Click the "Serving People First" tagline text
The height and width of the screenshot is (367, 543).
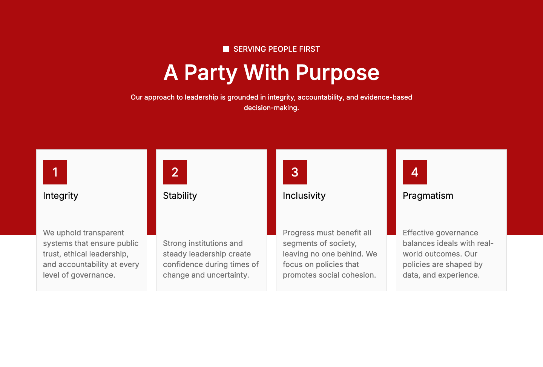pos(276,49)
